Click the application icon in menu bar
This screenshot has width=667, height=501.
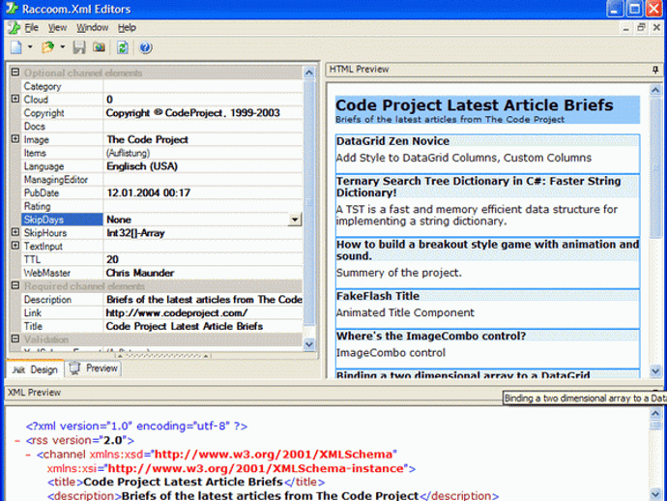tap(14, 28)
